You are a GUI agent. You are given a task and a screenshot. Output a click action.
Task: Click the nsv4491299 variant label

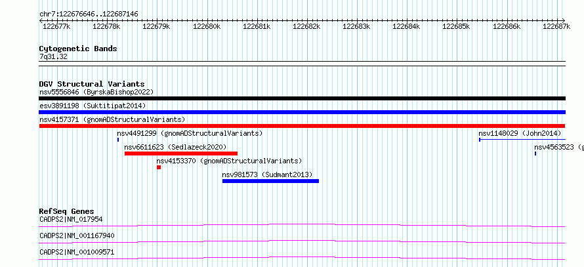(190, 133)
